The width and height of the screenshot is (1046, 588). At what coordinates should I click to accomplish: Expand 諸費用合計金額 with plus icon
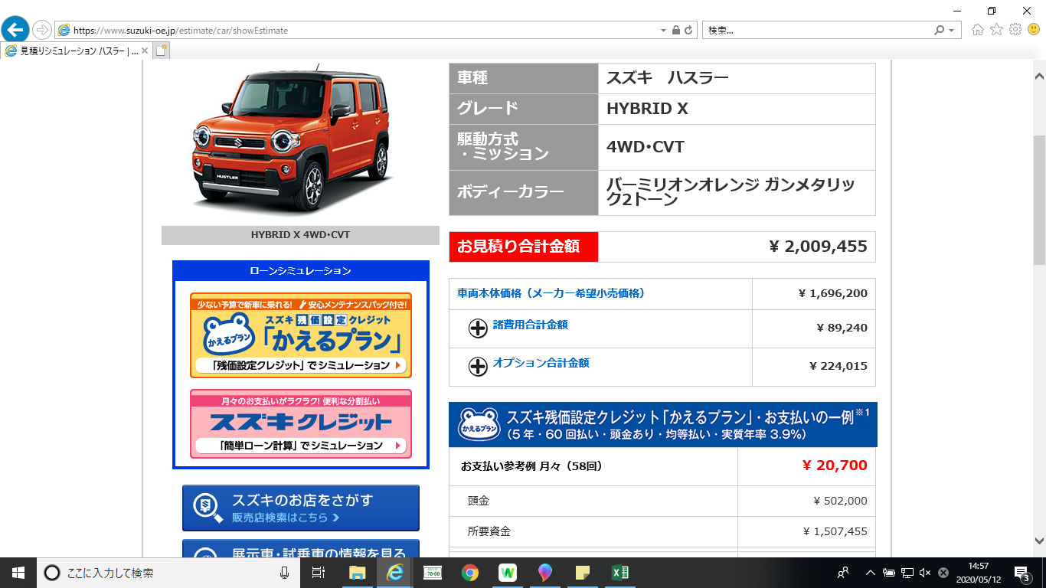[478, 328]
